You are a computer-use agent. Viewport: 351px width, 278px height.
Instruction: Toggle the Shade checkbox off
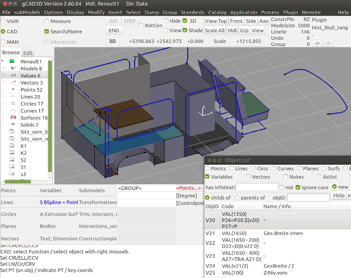pyautogui.click(x=185, y=30)
